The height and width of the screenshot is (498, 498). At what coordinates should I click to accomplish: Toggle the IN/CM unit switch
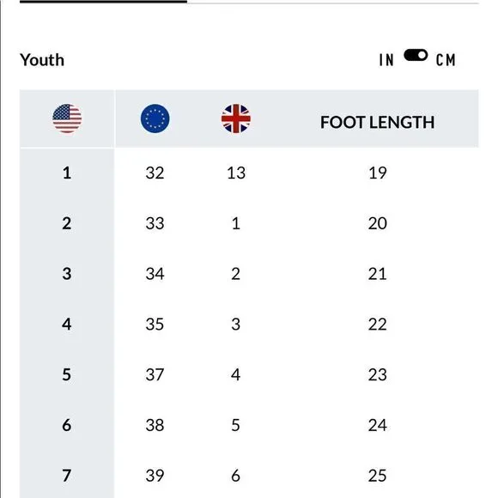416,55
